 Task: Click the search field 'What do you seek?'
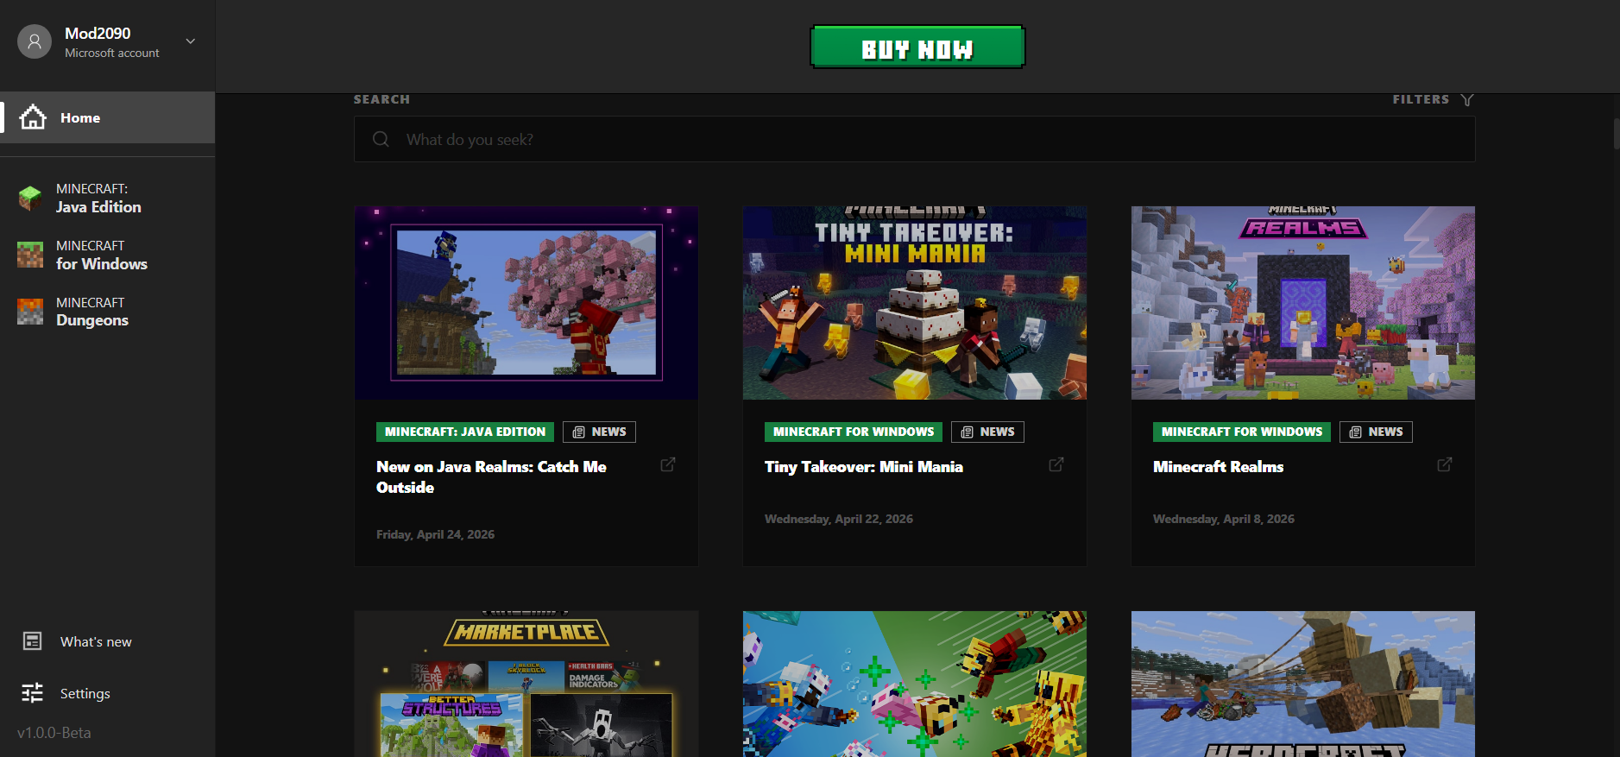pyautogui.click(x=914, y=139)
